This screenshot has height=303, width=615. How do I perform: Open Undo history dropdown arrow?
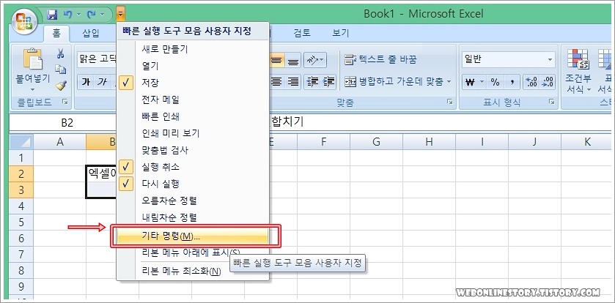click(78, 15)
